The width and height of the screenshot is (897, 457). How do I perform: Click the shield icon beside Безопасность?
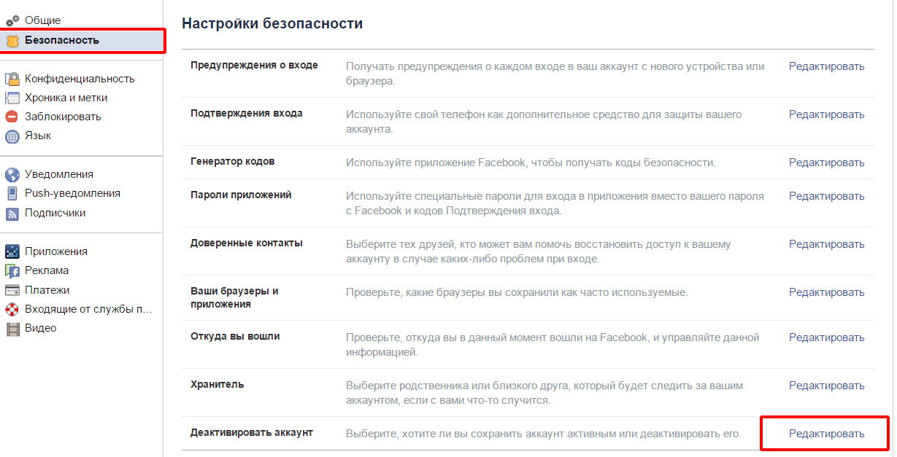coord(12,40)
